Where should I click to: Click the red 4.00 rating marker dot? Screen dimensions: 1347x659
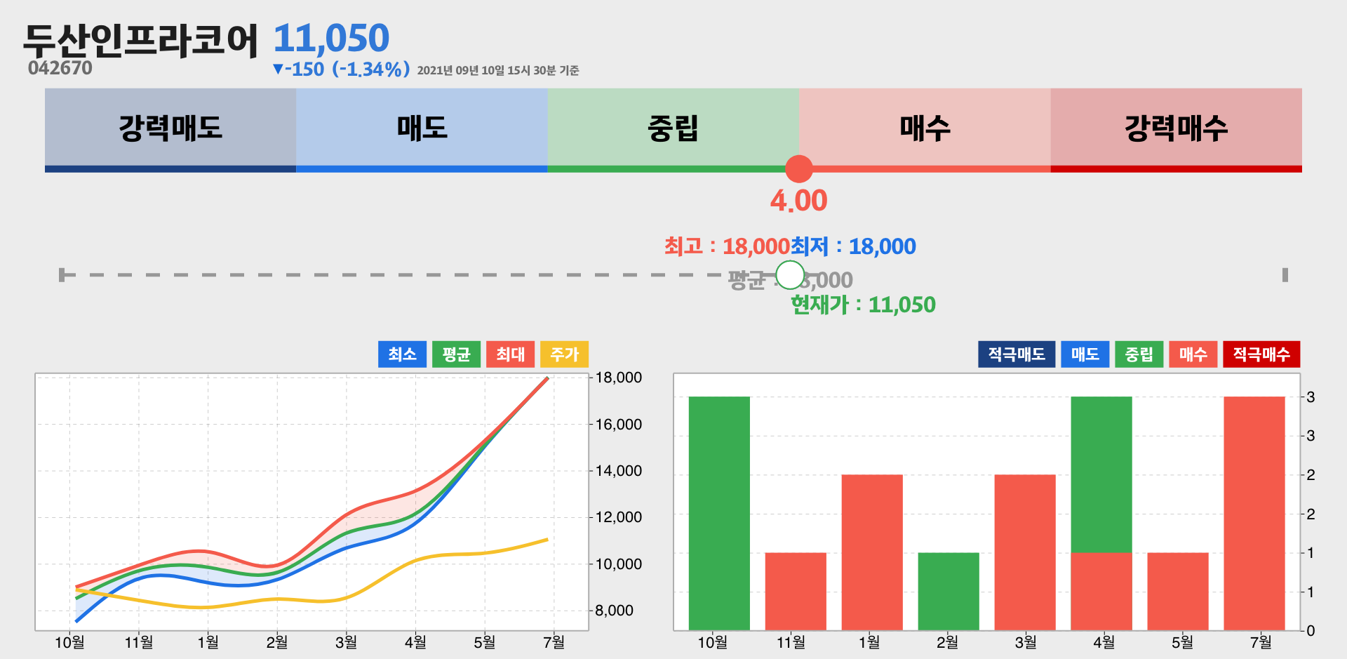click(799, 169)
